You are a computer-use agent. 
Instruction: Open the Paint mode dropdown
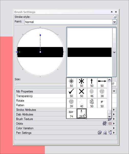(114, 22)
